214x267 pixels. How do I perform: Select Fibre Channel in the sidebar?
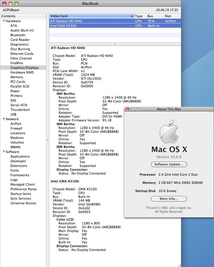(21, 58)
